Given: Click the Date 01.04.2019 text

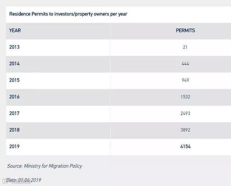Looking at the screenshot, I should [24, 180].
